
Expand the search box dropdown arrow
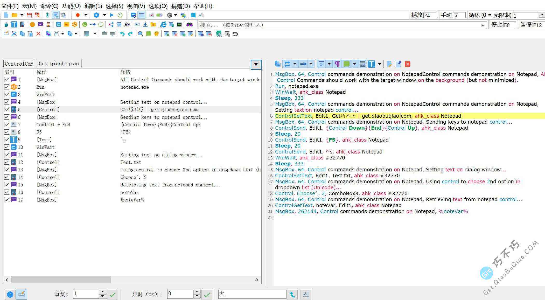pyautogui.click(x=483, y=25)
